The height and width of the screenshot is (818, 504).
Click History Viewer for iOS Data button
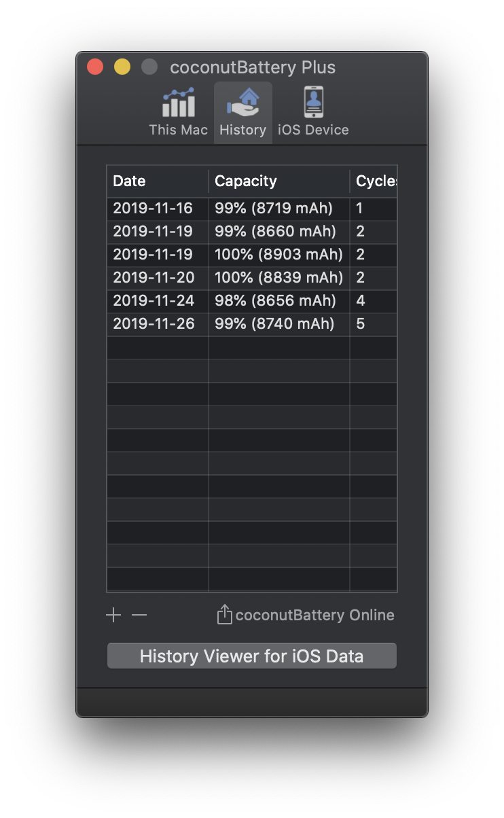[x=251, y=656]
